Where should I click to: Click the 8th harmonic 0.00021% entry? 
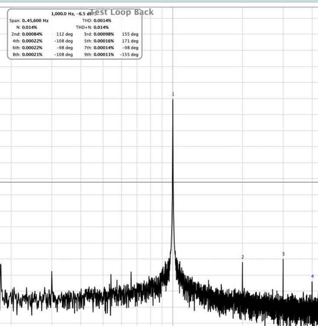(x=28, y=54)
